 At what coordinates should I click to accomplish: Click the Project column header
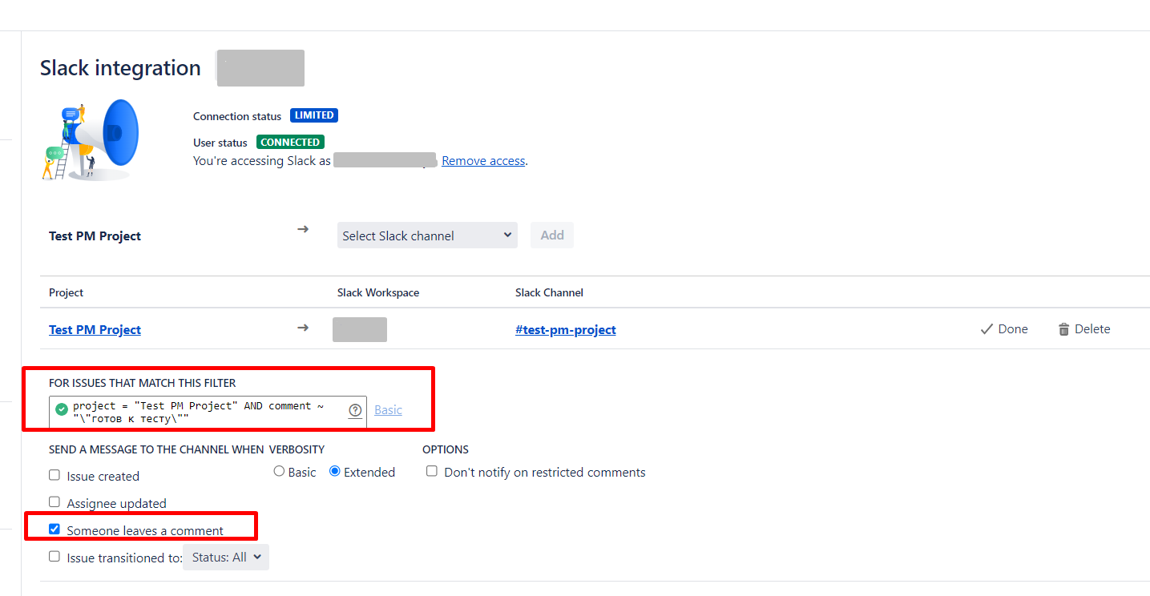coord(66,293)
